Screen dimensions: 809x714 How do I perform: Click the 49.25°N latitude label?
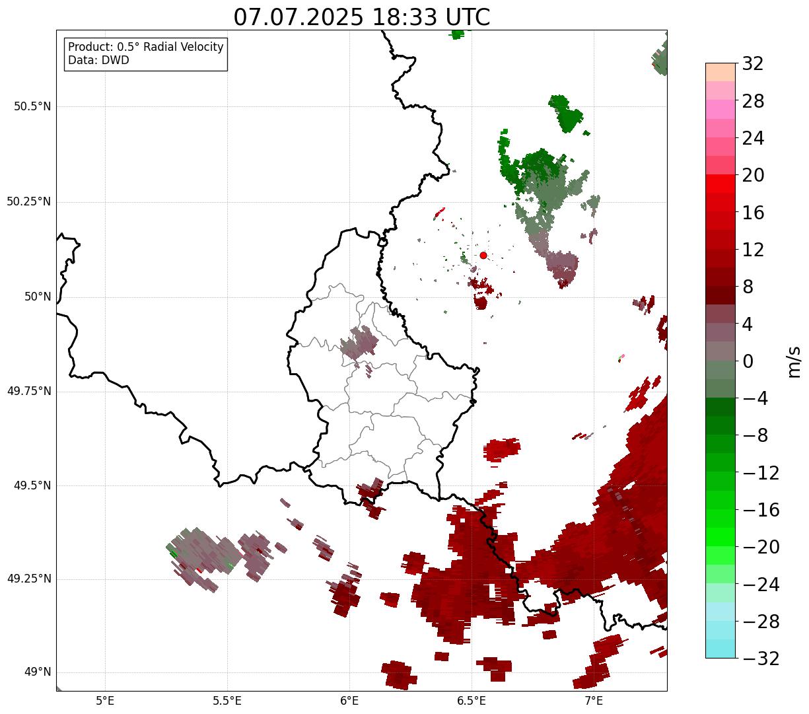(x=29, y=579)
